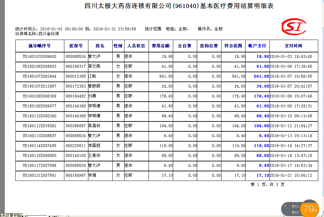
Task: Click the name 江帆
Action: pos(92,76)
